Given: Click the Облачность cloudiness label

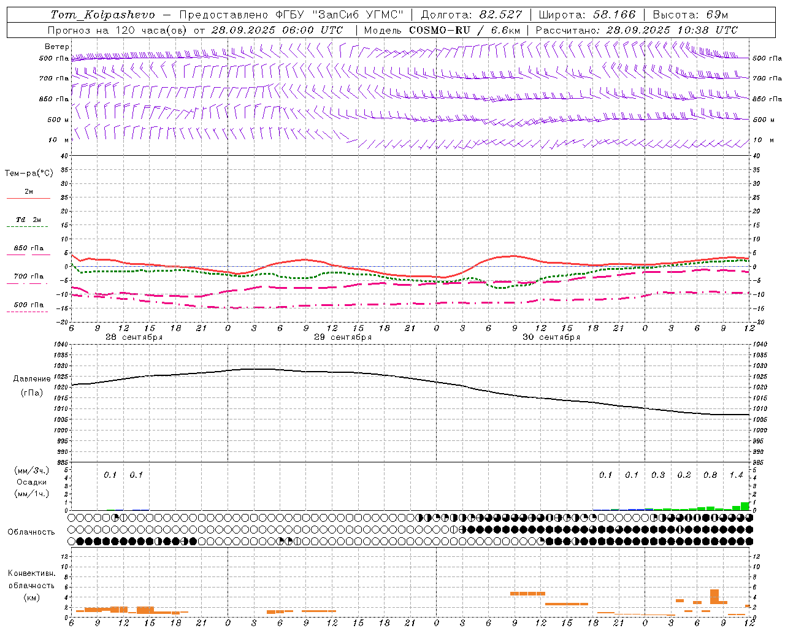Looking at the screenshot, I should click(x=31, y=532).
